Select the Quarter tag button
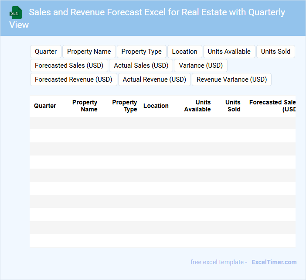This screenshot has height=280, width=306. [x=46, y=52]
